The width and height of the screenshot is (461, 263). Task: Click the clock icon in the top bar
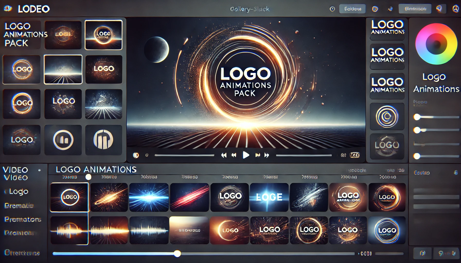tap(332, 9)
